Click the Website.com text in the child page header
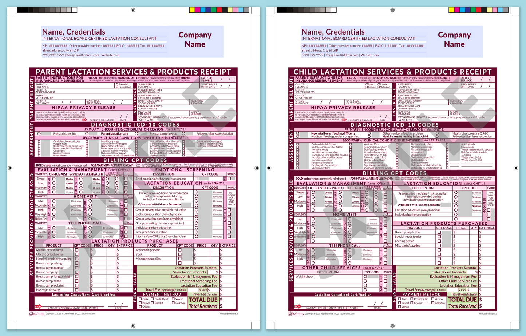This screenshot has height=336, width=526. (369, 55)
